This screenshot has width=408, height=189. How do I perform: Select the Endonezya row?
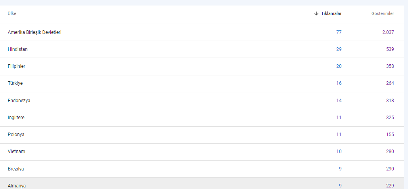(x=202, y=101)
